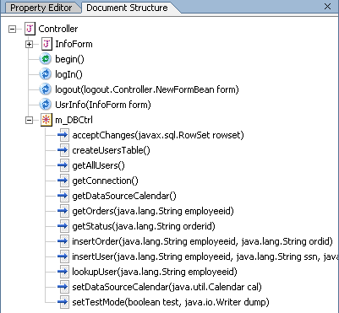
Task: Collapse the Controller root node
Action: [12, 29]
